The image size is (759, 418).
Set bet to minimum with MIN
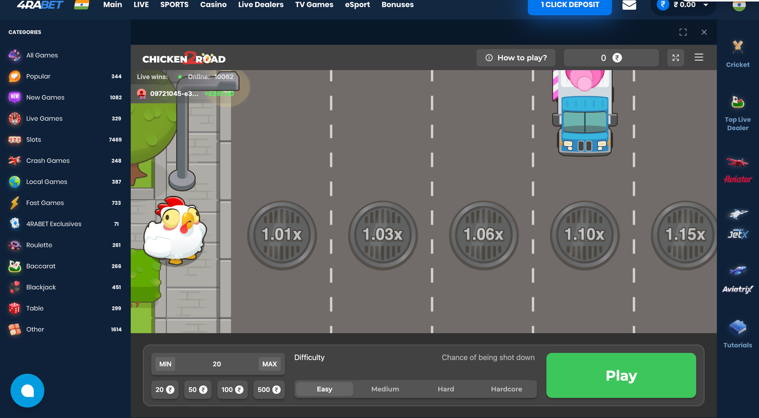165,364
